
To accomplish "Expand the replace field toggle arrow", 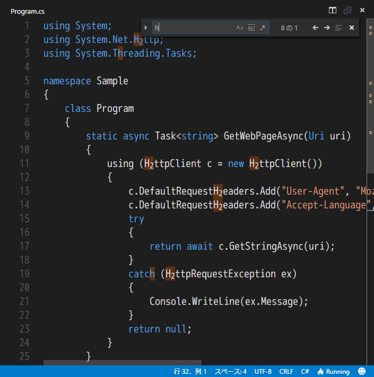I will (x=146, y=28).
